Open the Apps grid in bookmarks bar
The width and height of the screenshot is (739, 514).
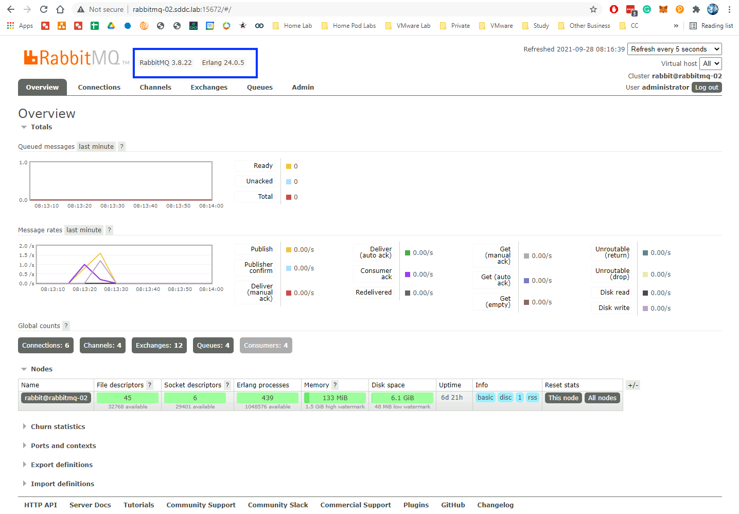click(x=20, y=26)
